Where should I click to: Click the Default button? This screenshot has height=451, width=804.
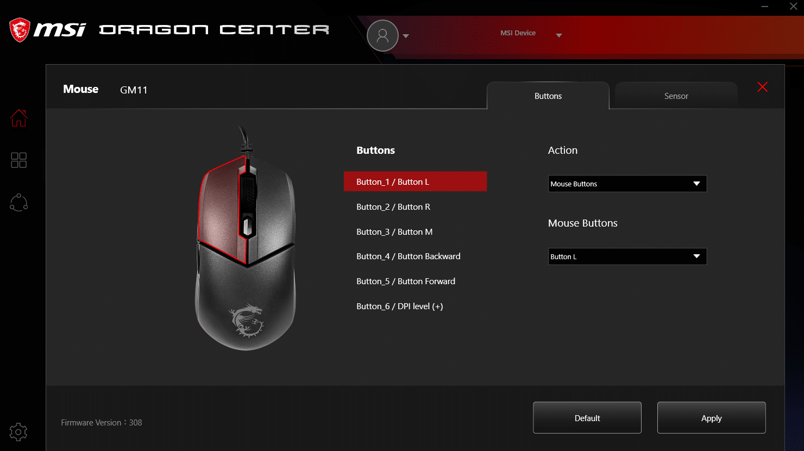(x=587, y=418)
